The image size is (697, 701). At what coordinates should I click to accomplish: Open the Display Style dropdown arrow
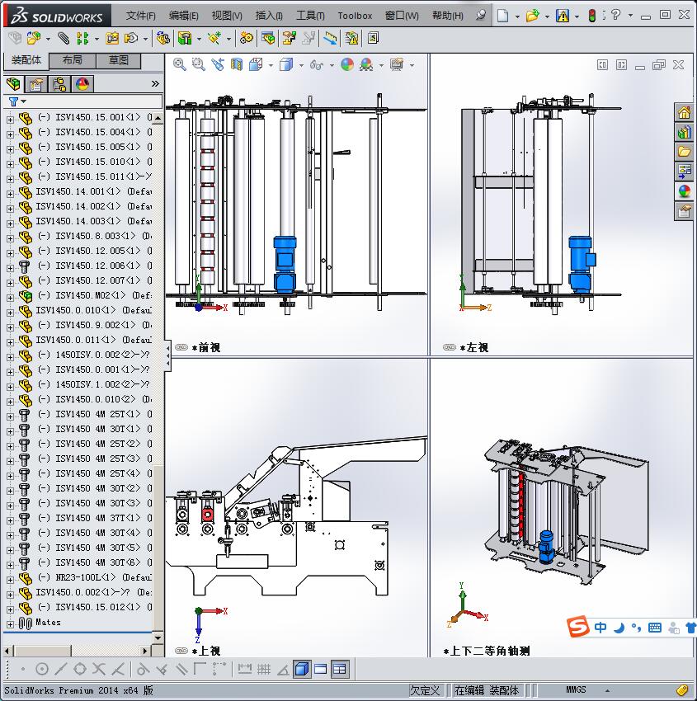(x=301, y=65)
